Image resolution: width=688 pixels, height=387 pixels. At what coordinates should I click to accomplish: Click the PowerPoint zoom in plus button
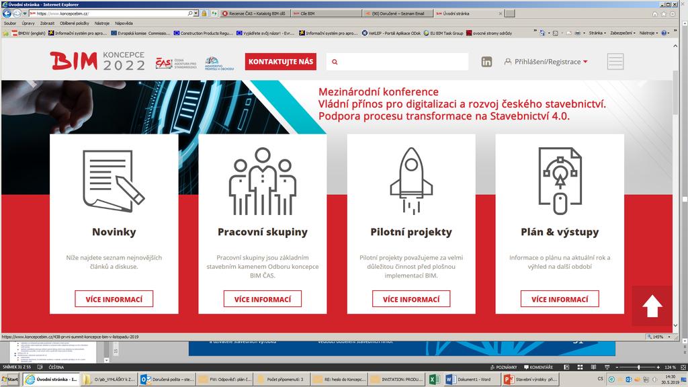(x=658, y=368)
